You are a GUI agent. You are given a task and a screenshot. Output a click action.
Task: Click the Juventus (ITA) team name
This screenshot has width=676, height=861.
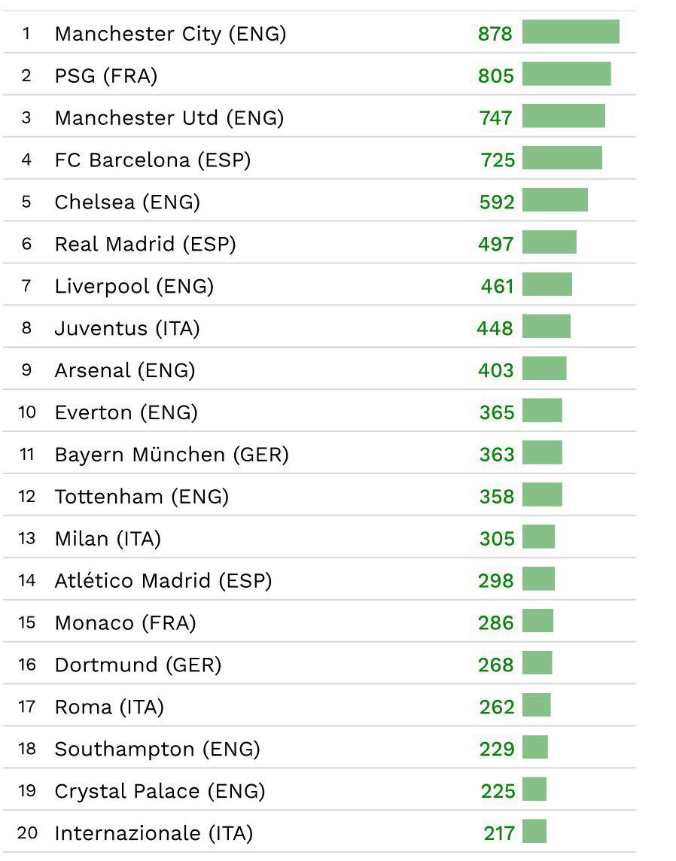tap(127, 329)
